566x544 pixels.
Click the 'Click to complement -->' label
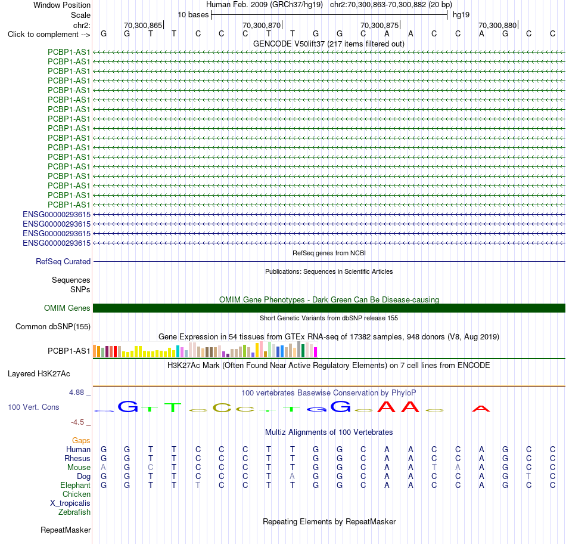tap(49, 35)
